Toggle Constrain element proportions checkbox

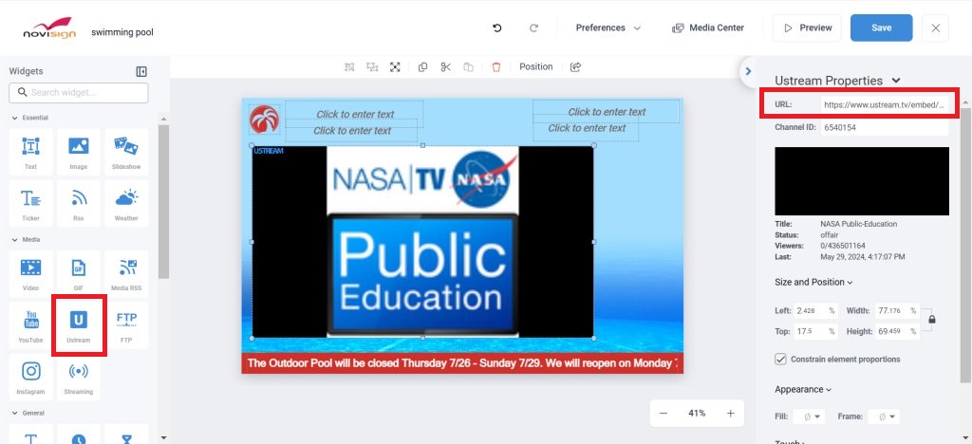point(780,360)
